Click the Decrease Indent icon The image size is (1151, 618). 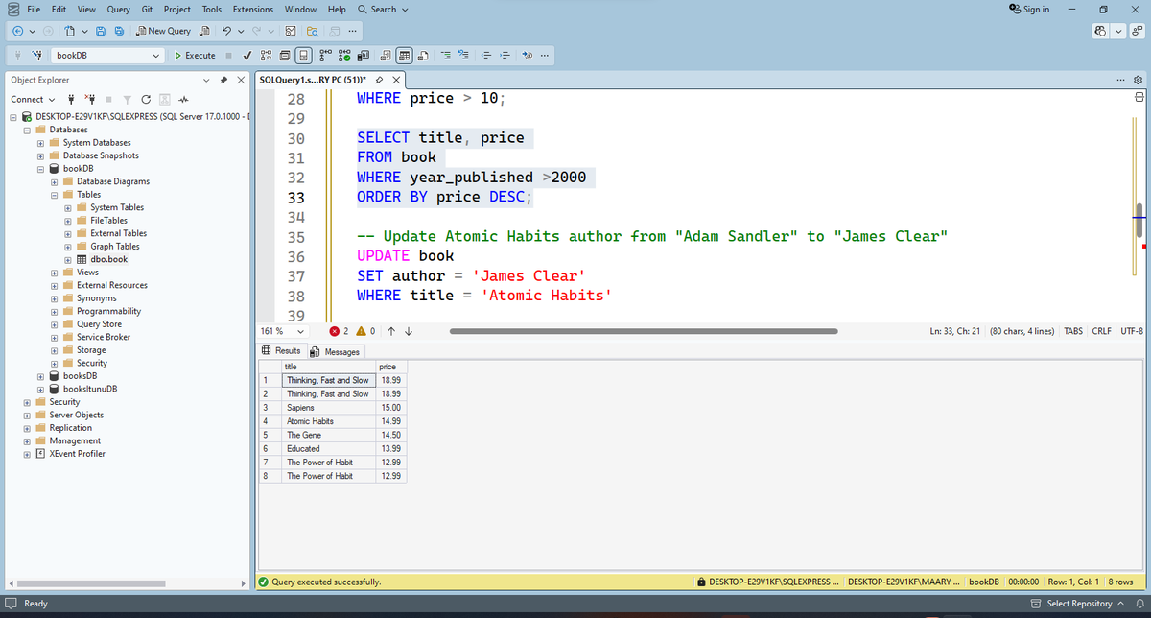[x=486, y=55]
